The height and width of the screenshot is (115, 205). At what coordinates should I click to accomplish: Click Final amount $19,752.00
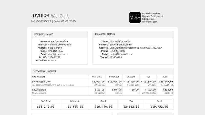click(159, 107)
